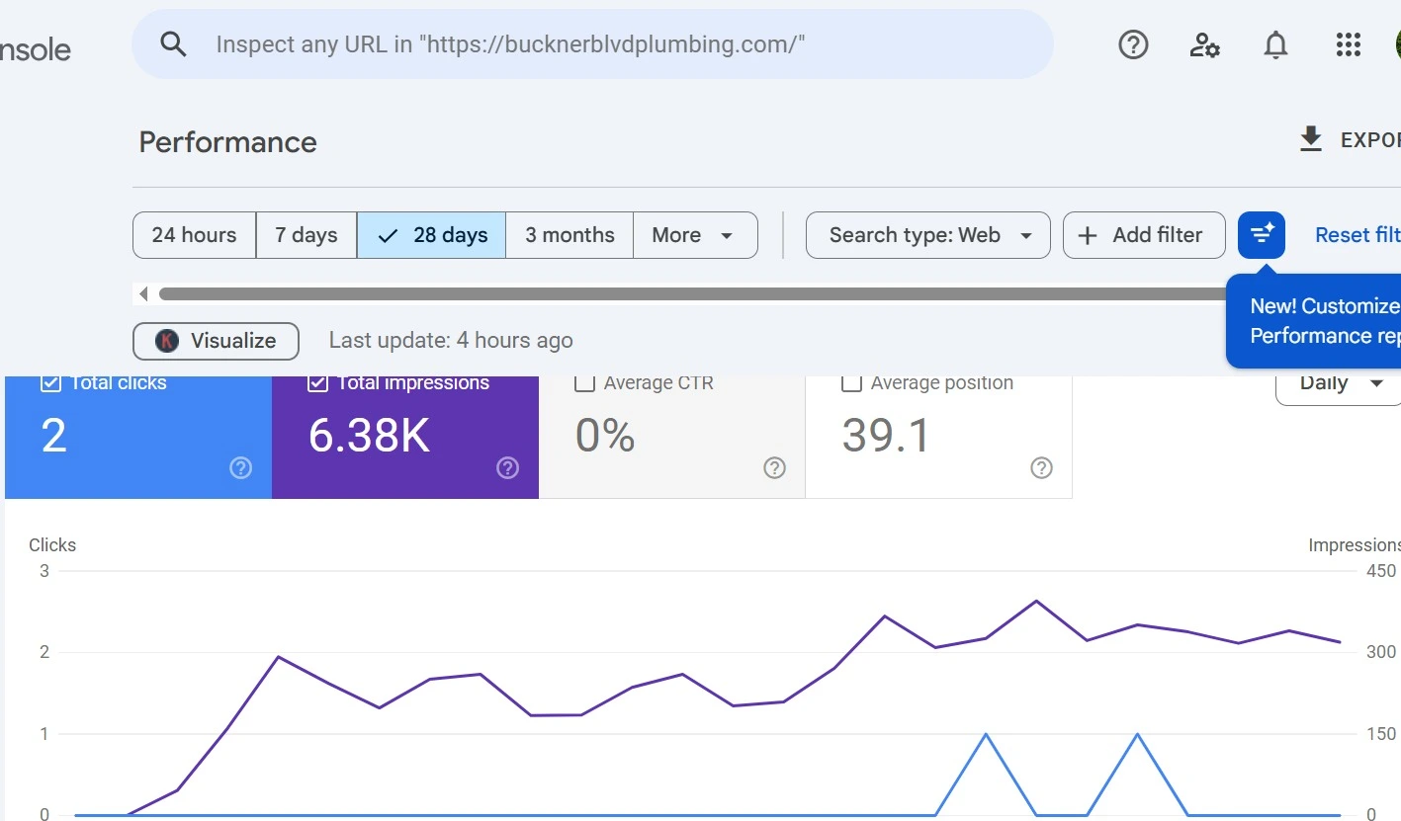Enable the Average CTR checkbox
The image size is (1401, 821).
pyautogui.click(x=584, y=382)
